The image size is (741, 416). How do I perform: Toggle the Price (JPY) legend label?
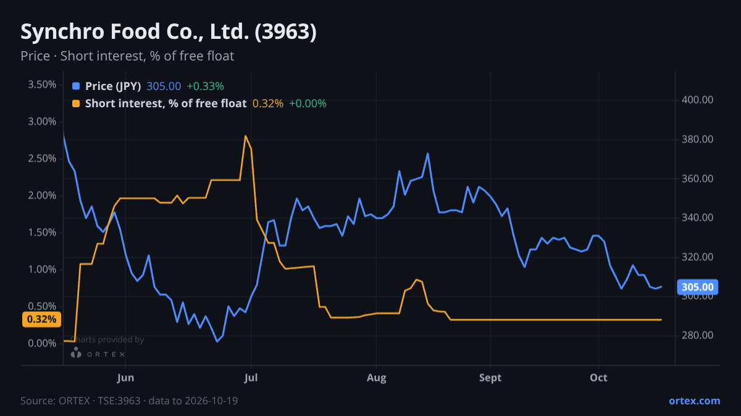(114, 86)
